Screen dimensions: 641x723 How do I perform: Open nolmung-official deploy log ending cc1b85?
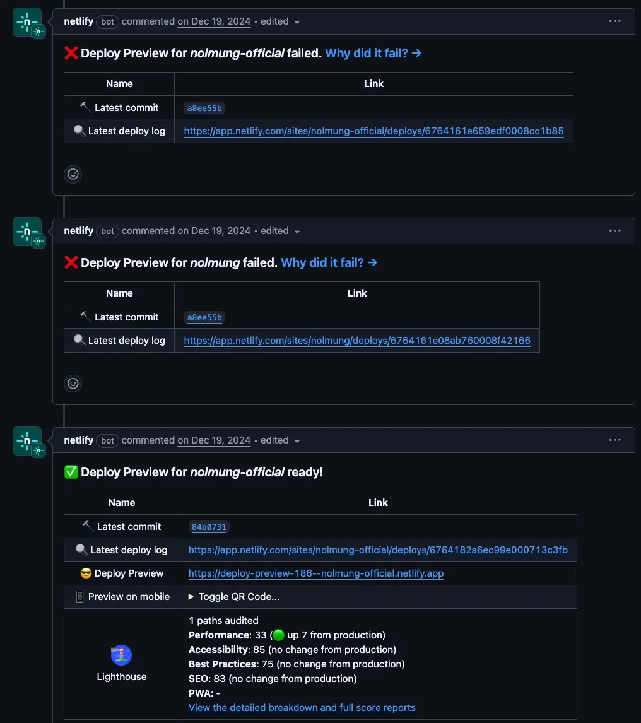[x=373, y=131]
